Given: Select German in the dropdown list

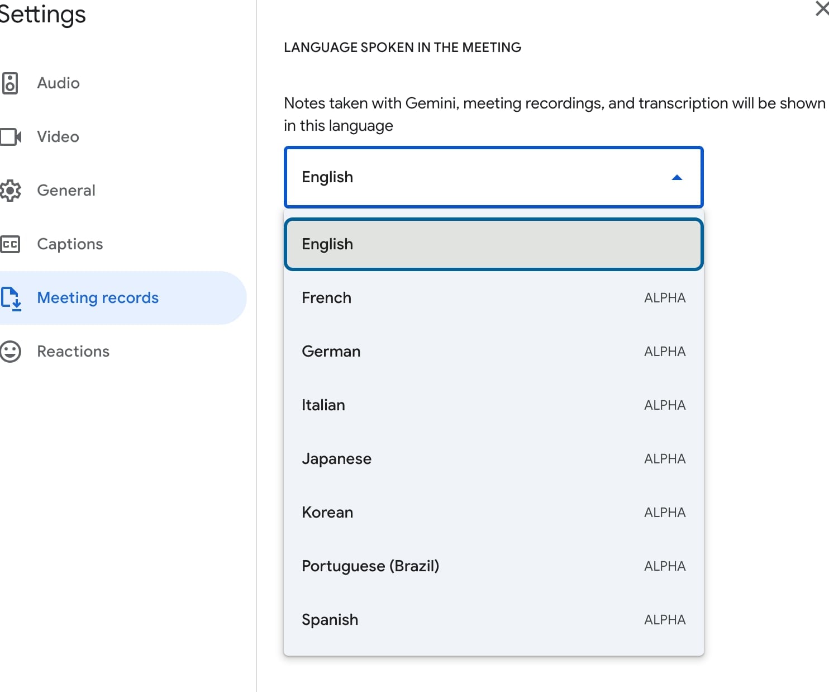Looking at the screenshot, I should (494, 352).
